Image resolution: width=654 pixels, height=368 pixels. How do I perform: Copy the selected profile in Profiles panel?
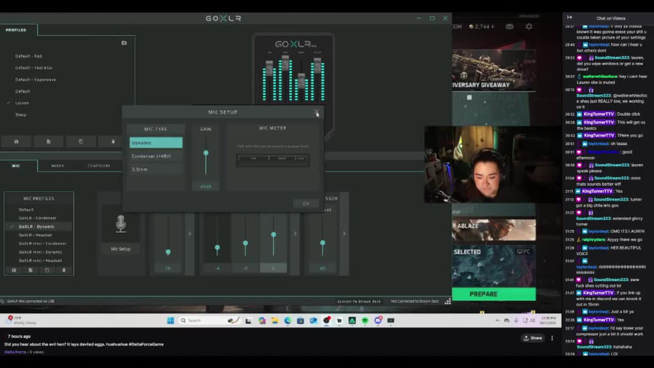pos(81,142)
